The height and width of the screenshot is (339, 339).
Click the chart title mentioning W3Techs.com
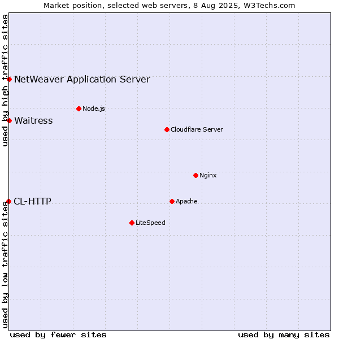coord(169,6)
